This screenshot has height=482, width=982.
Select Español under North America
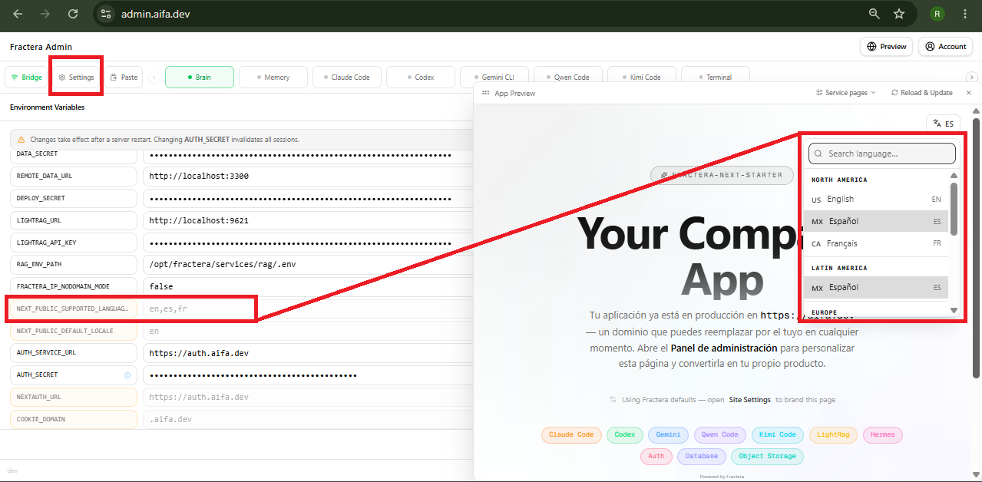[x=876, y=221]
